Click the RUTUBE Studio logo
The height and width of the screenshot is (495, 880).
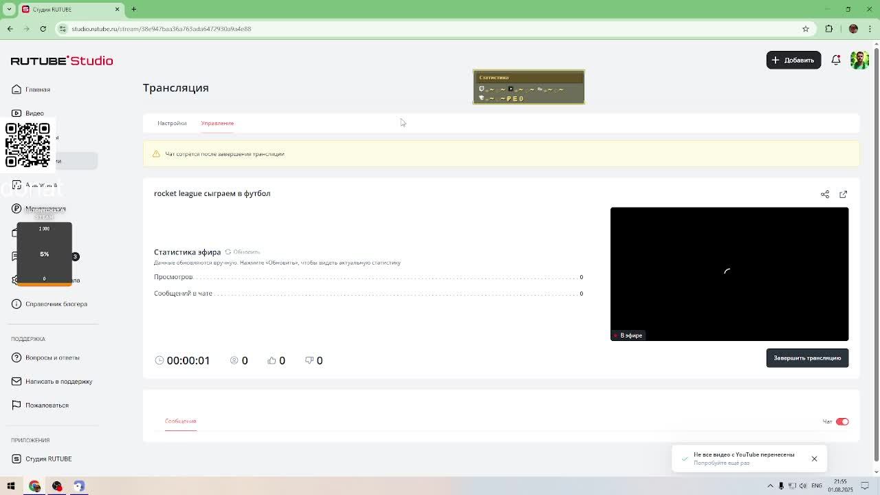pos(62,60)
